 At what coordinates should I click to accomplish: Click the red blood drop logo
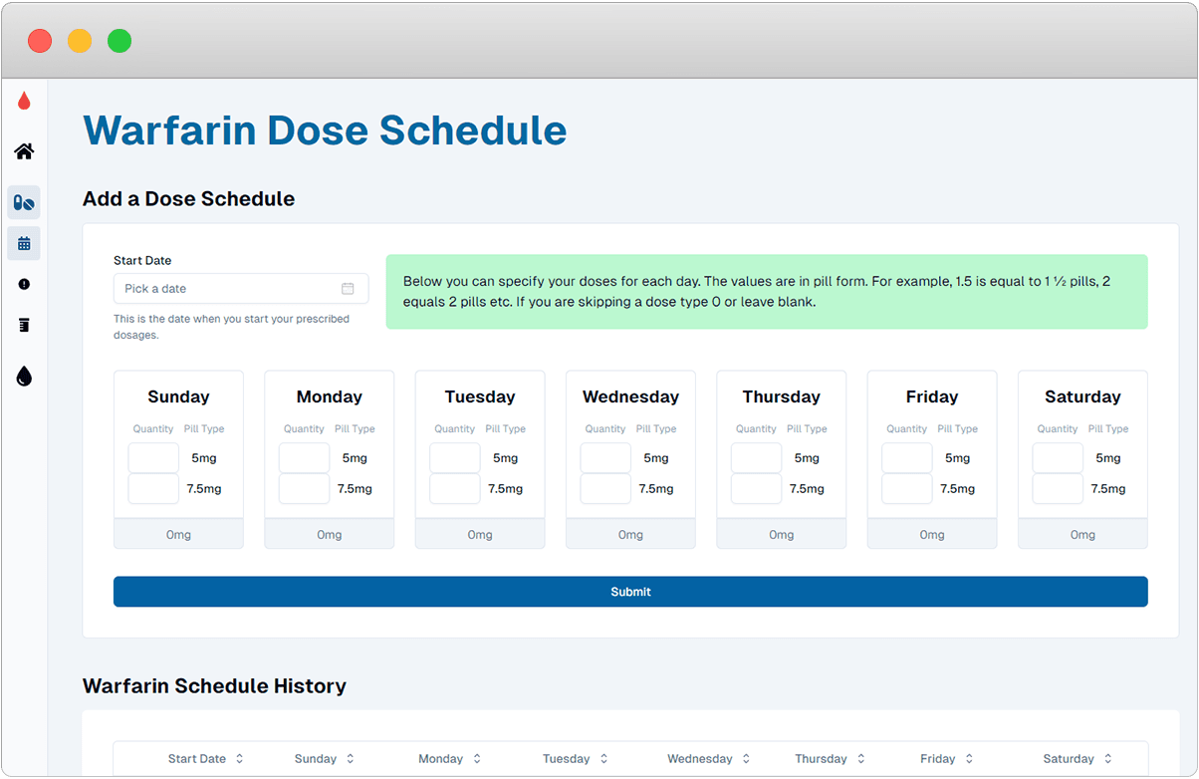coord(24,101)
